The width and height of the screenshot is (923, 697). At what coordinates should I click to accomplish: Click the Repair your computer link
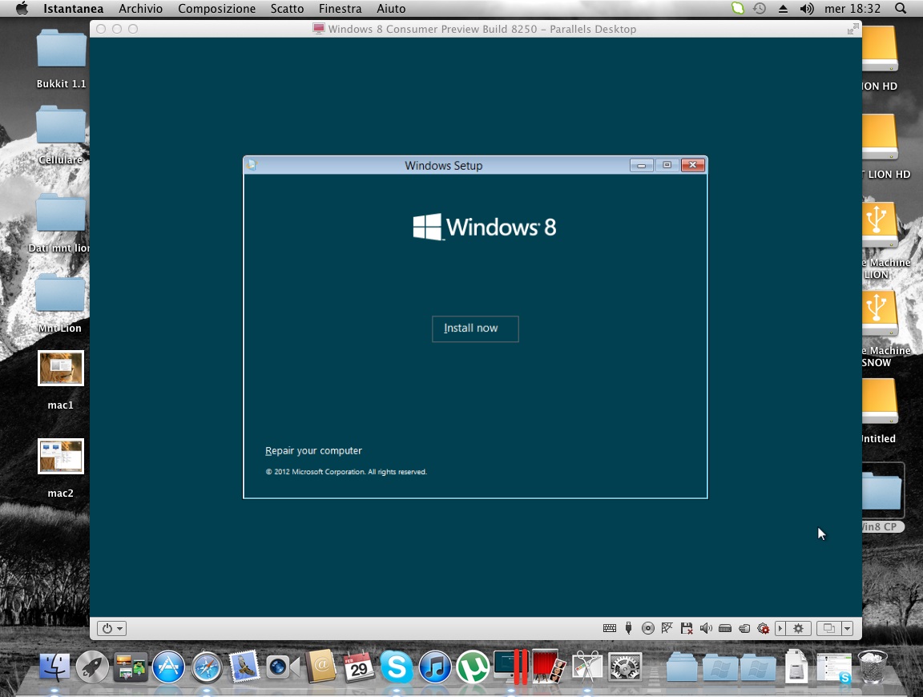(x=313, y=451)
